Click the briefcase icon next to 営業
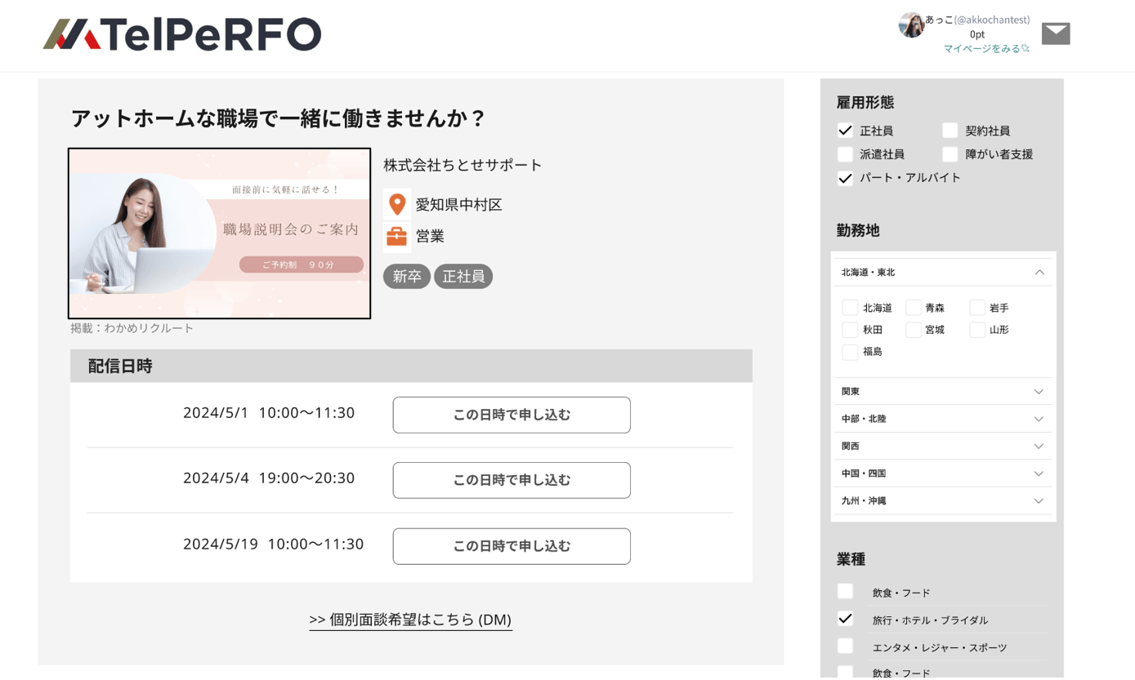Image resolution: width=1135 pixels, height=680 pixels. point(396,237)
